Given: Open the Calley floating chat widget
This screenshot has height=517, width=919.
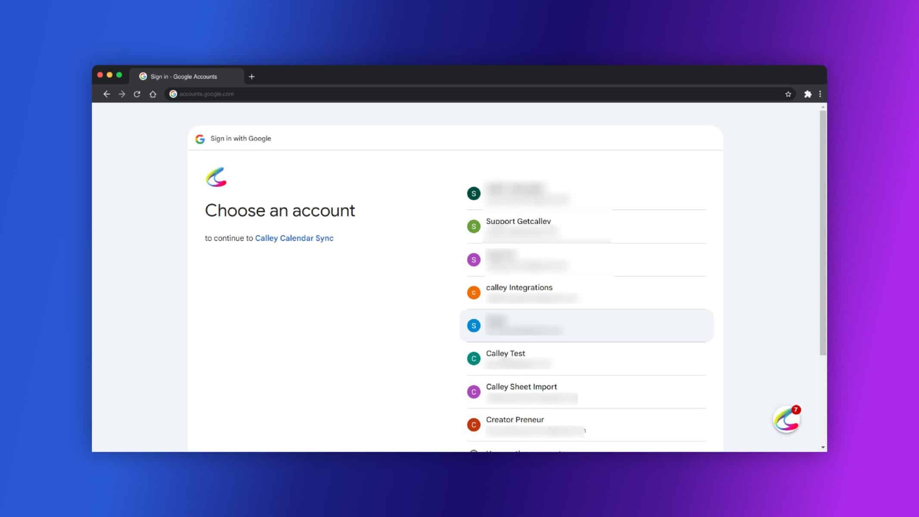Looking at the screenshot, I should (x=787, y=419).
